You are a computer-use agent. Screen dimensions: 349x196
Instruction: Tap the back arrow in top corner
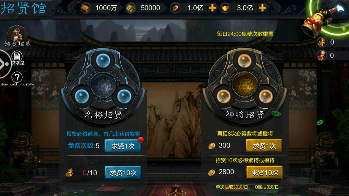tap(339, 8)
